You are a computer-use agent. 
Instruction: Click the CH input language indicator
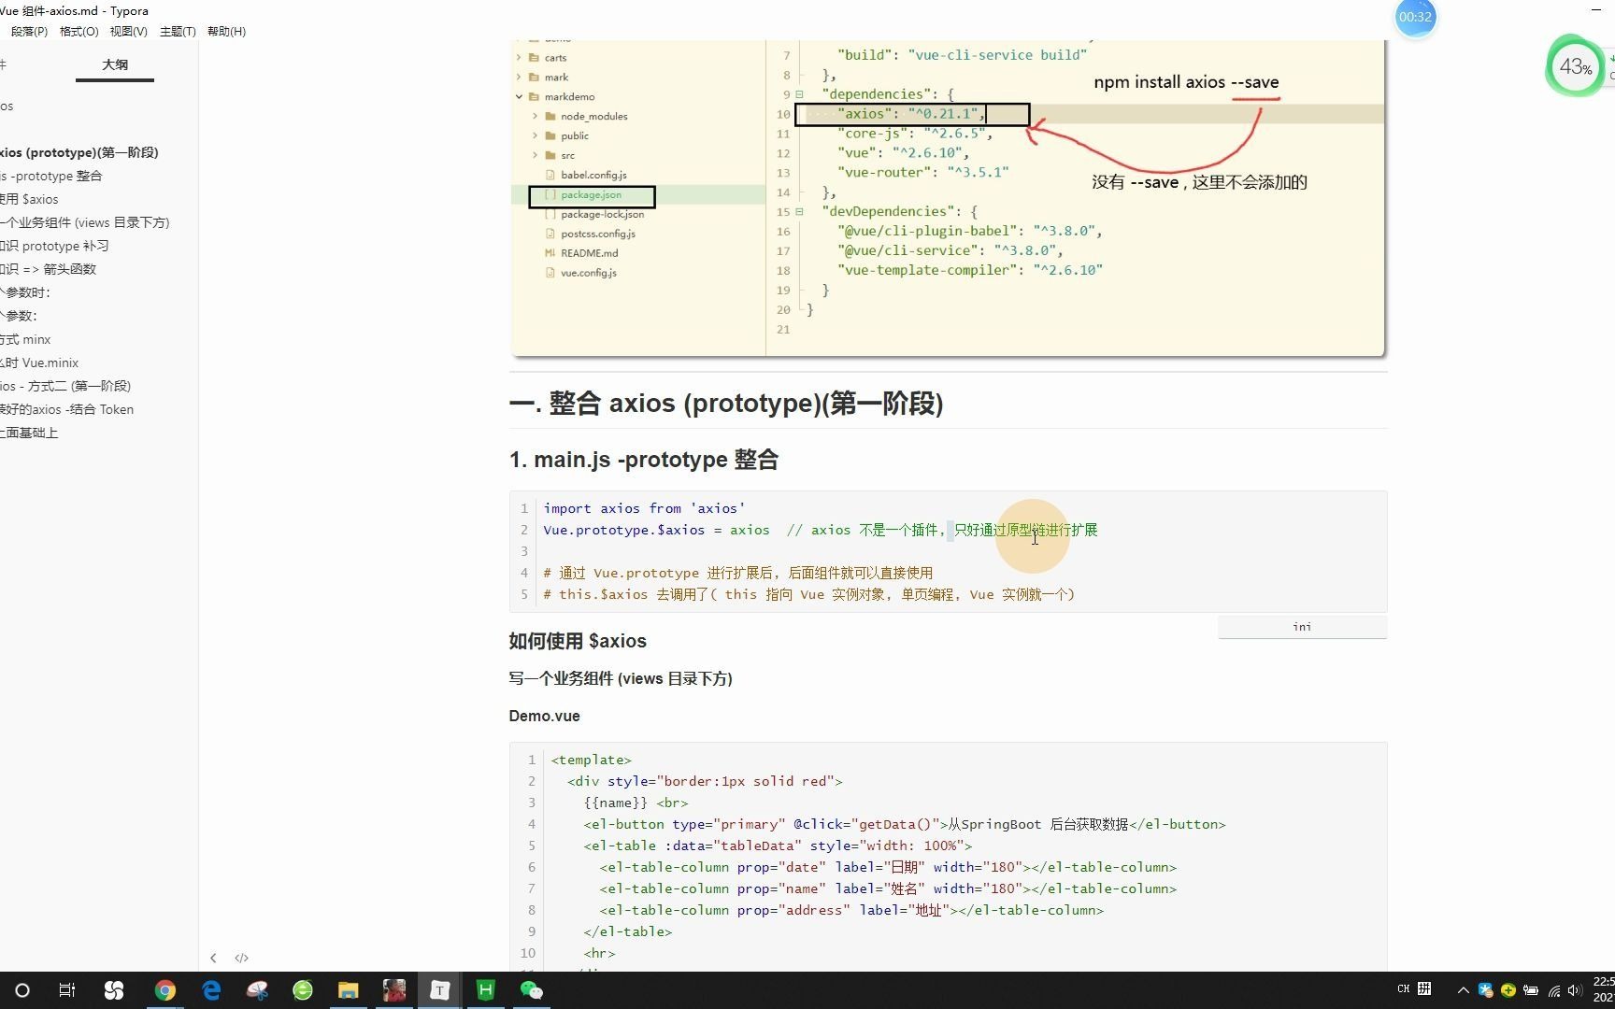[x=1404, y=989]
